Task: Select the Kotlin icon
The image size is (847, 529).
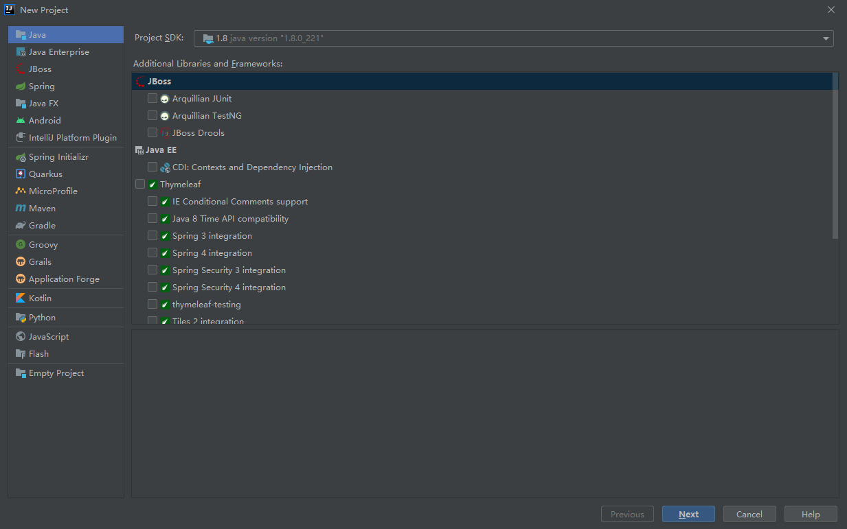Action: pyautogui.click(x=21, y=298)
